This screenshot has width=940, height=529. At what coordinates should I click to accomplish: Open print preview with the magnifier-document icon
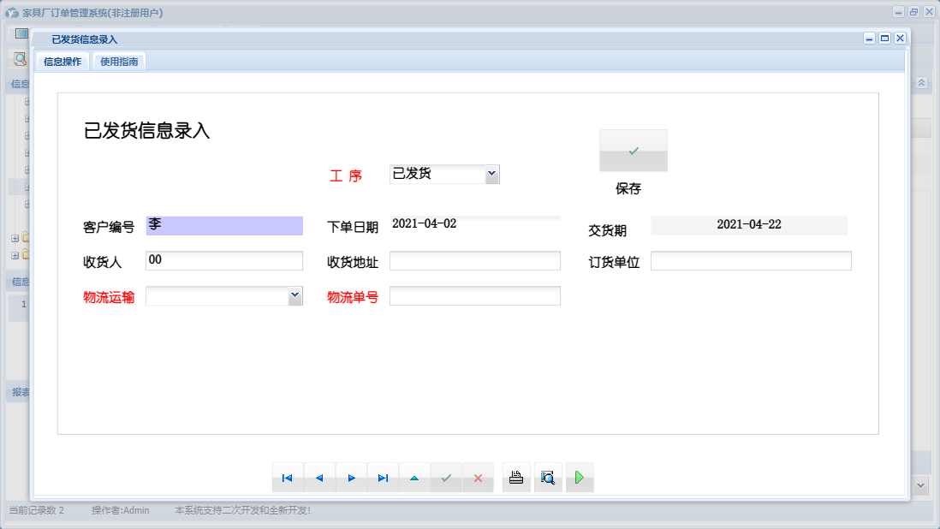[547, 478]
